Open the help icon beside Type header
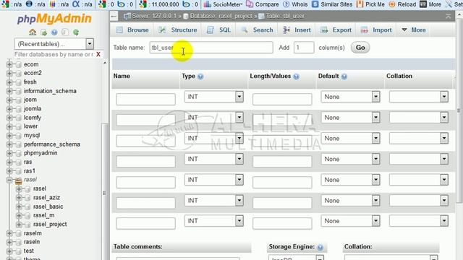463x260 pixels. (200, 77)
